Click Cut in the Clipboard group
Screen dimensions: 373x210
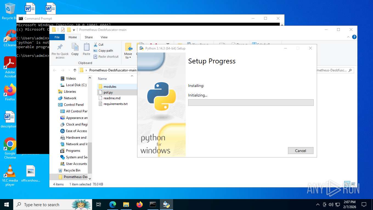click(x=98, y=45)
